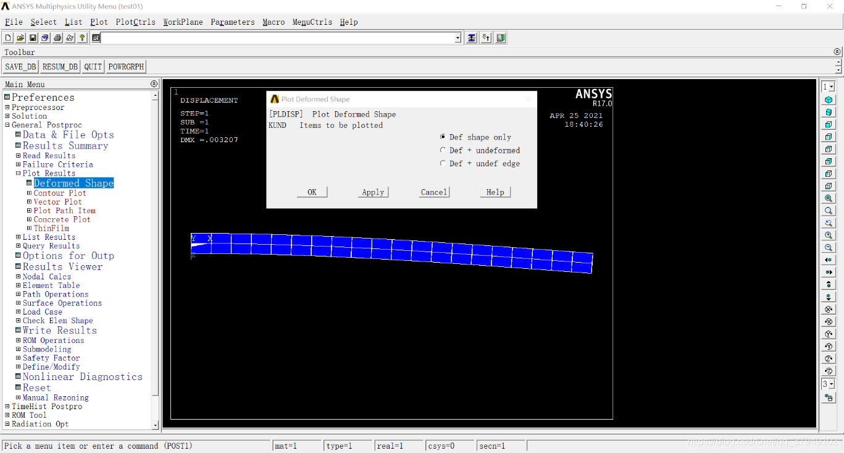The height and width of the screenshot is (453, 844).
Task: Click the Isometric View icon
Action: (829, 99)
